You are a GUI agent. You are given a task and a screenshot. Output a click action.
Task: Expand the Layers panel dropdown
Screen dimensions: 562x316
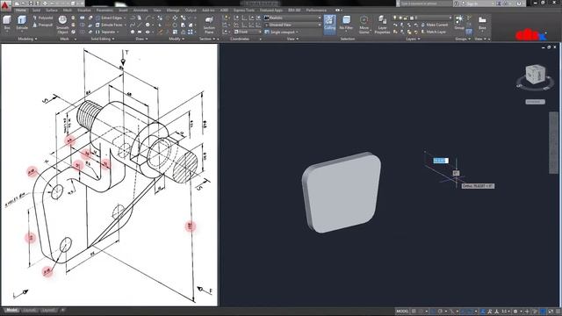pos(413,39)
